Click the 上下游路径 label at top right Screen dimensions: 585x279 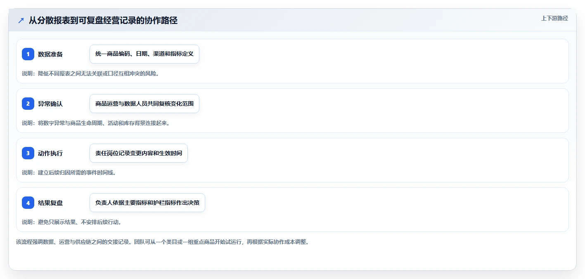(554, 18)
